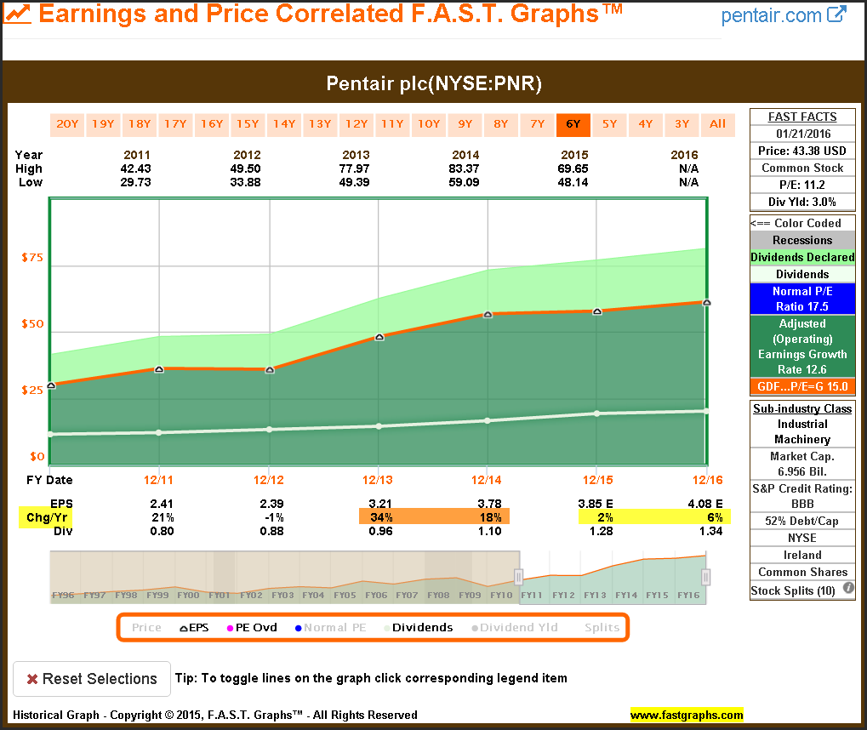
Task: Toggle the PE Ovd legend item
Action: click(x=250, y=628)
